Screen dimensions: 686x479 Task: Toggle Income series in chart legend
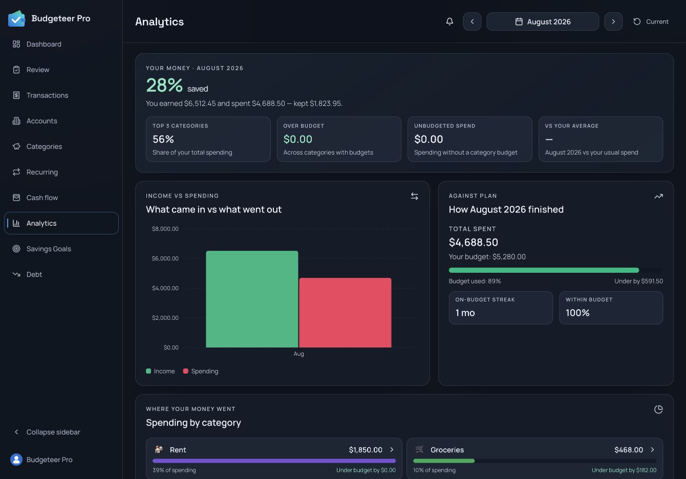(x=160, y=371)
